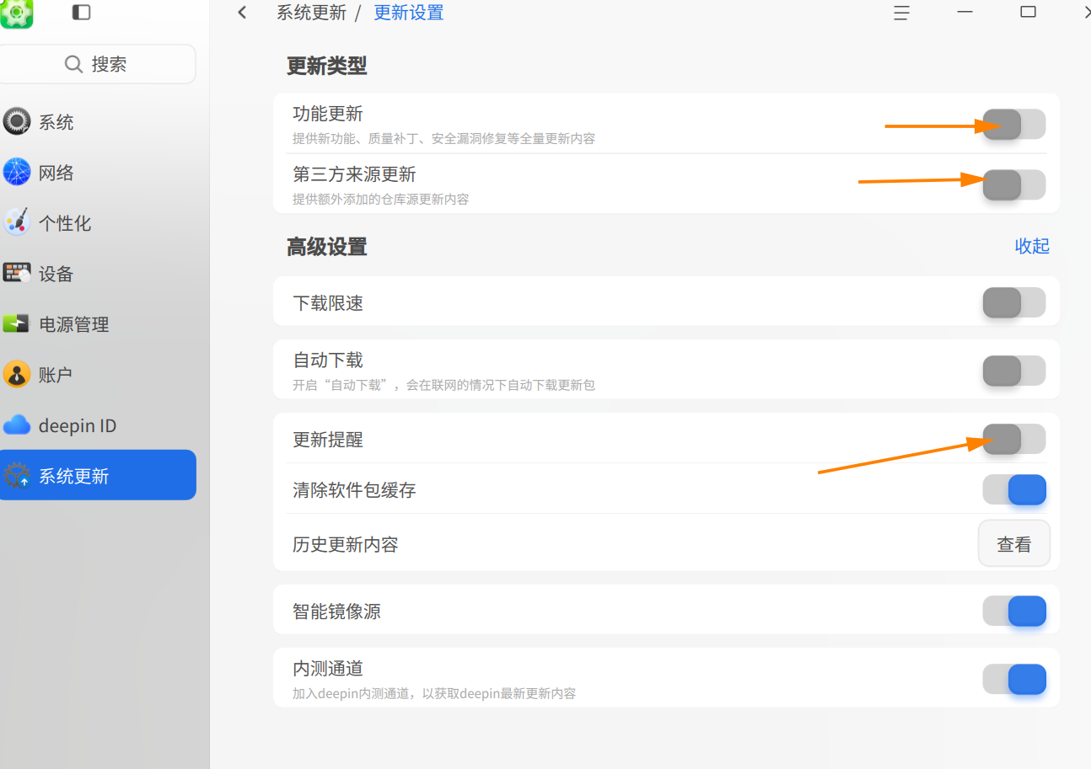
Task: Enable the 功能更新 switch
Action: pos(1013,125)
